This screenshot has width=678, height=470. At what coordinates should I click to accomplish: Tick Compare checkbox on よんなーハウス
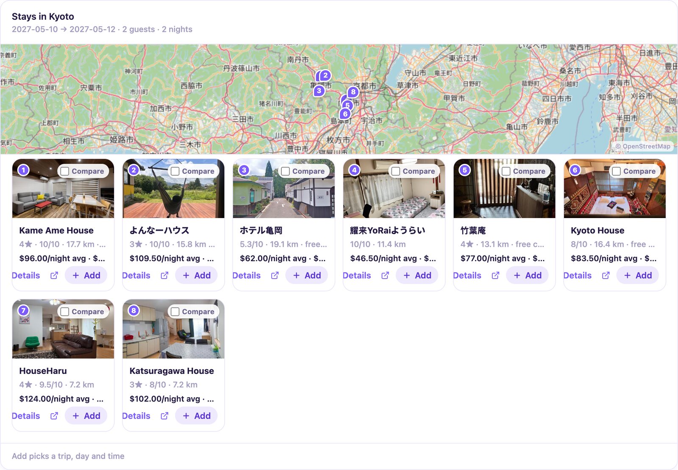[x=175, y=171]
